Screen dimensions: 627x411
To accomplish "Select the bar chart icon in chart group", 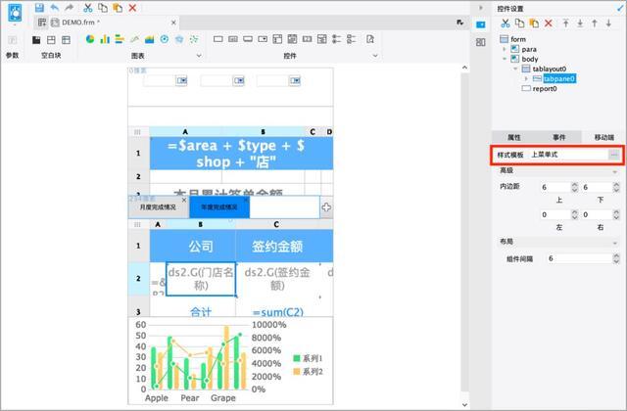I will click(105, 39).
